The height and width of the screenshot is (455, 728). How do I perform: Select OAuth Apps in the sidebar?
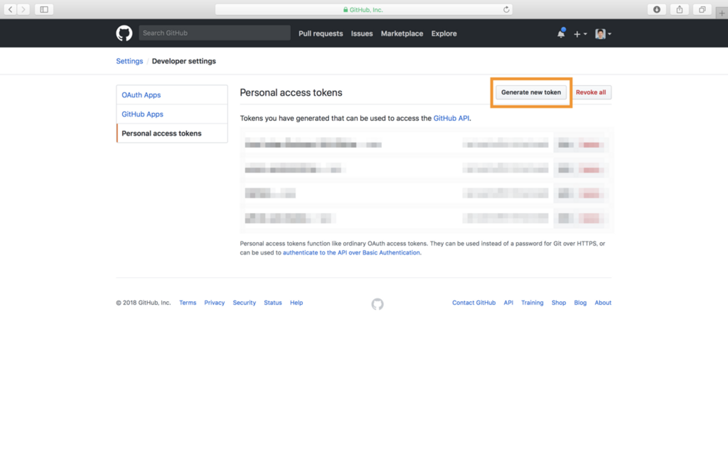pyautogui.click(x=141, y=95)
